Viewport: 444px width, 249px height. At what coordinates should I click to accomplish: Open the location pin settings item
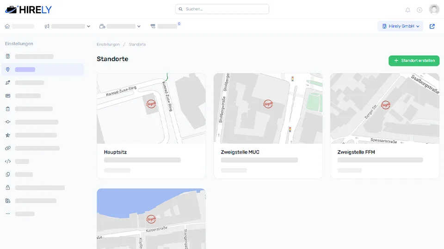[8, 70]
